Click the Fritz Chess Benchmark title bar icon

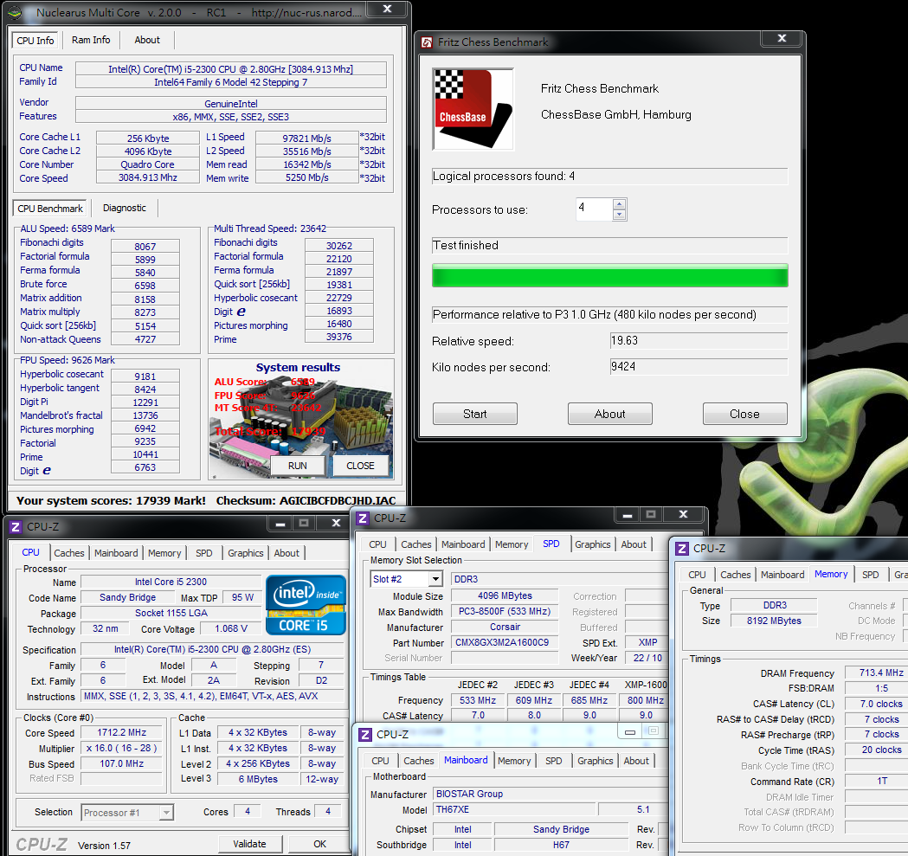(427, 42)
